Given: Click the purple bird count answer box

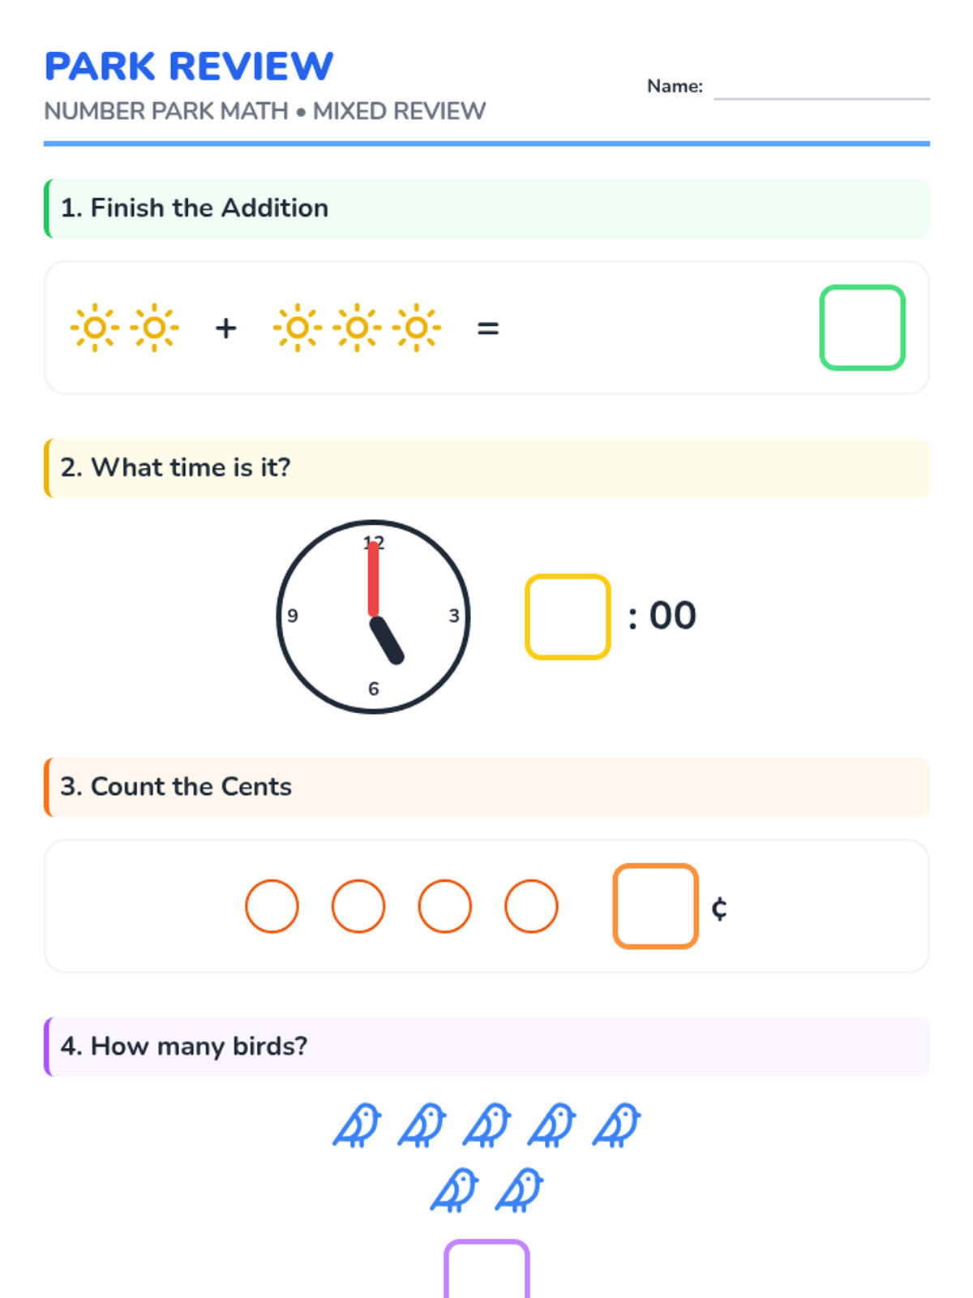Looking at the screenshot, I should tap(486, 1271).
